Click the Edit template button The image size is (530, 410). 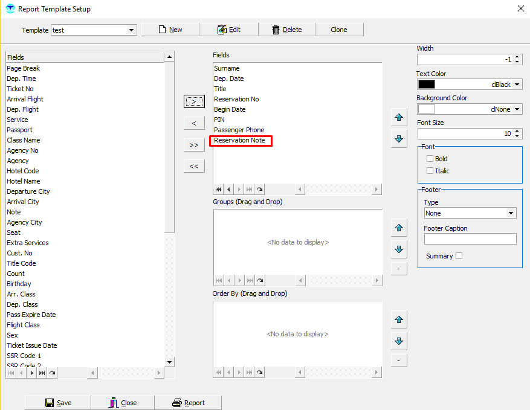pyautogui.click(x=228, y=30)
